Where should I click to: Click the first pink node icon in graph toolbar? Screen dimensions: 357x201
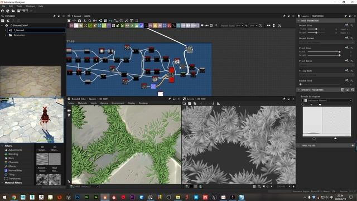(71, 26)
